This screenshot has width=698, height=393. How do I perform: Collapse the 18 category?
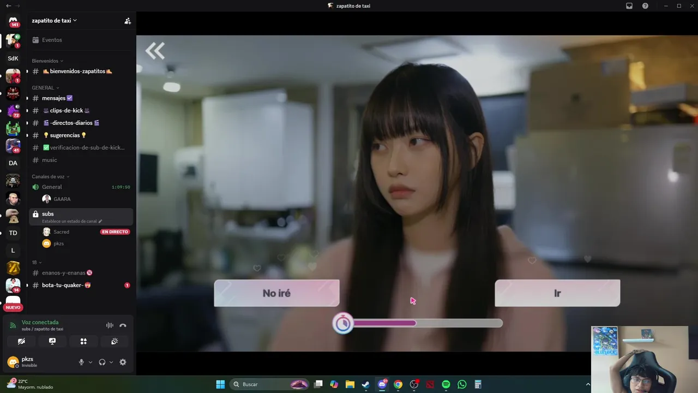[37, 262]
